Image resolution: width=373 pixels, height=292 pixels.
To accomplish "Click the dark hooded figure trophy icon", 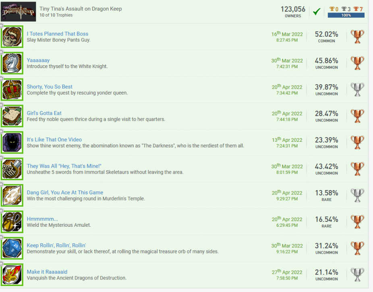I will pos(12,143).
